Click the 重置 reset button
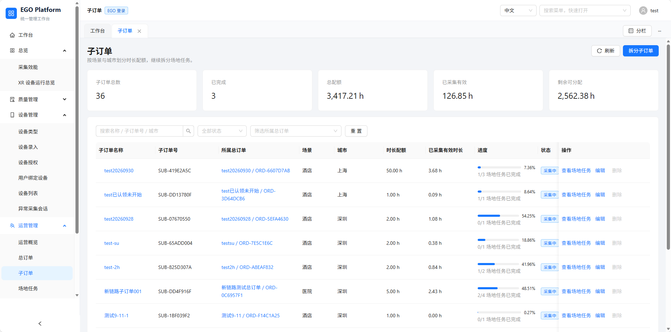 point(356,131)
